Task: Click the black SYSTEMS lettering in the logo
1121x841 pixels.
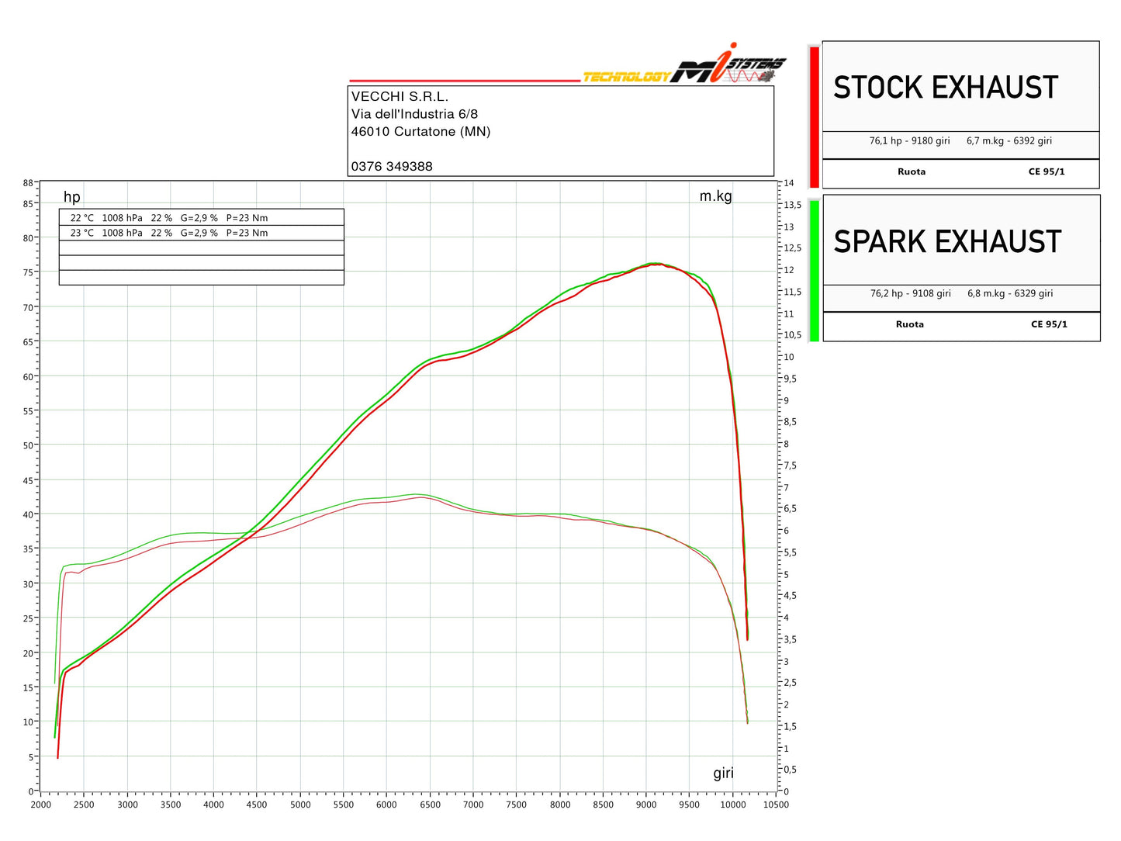Action: (756, 64)
